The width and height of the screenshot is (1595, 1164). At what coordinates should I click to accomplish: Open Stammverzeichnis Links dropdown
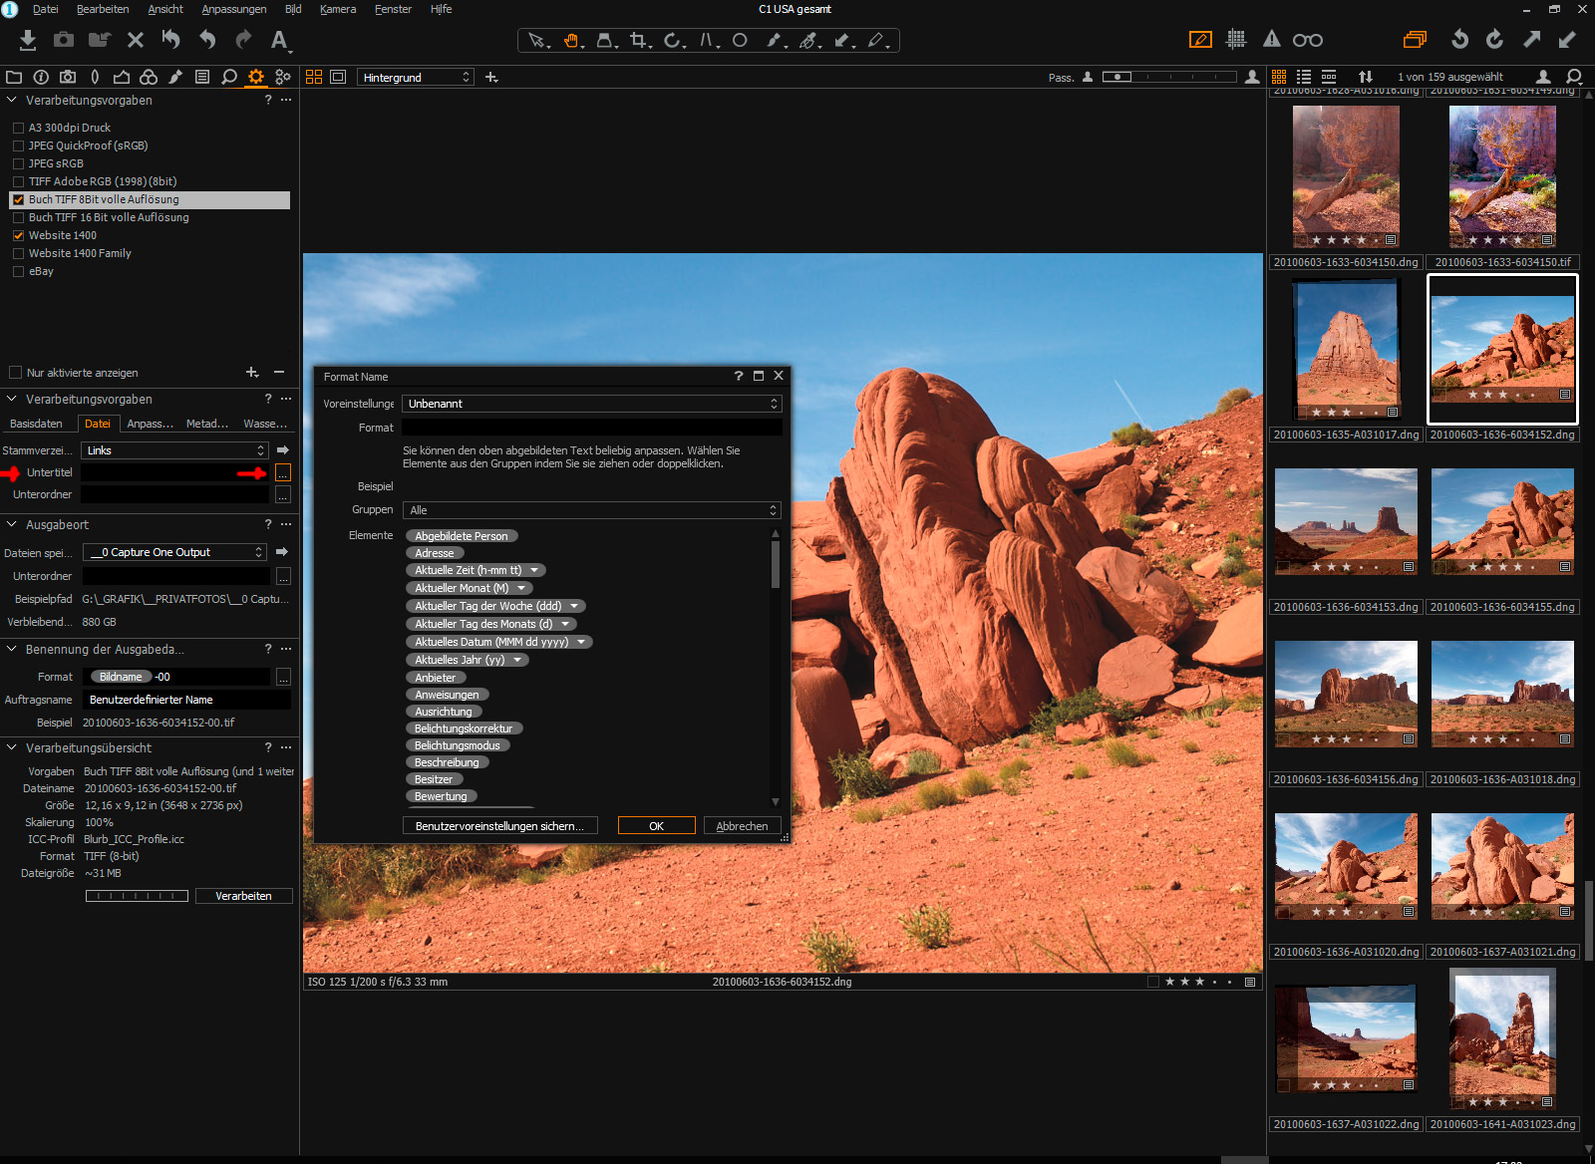(x=175, y=450)
